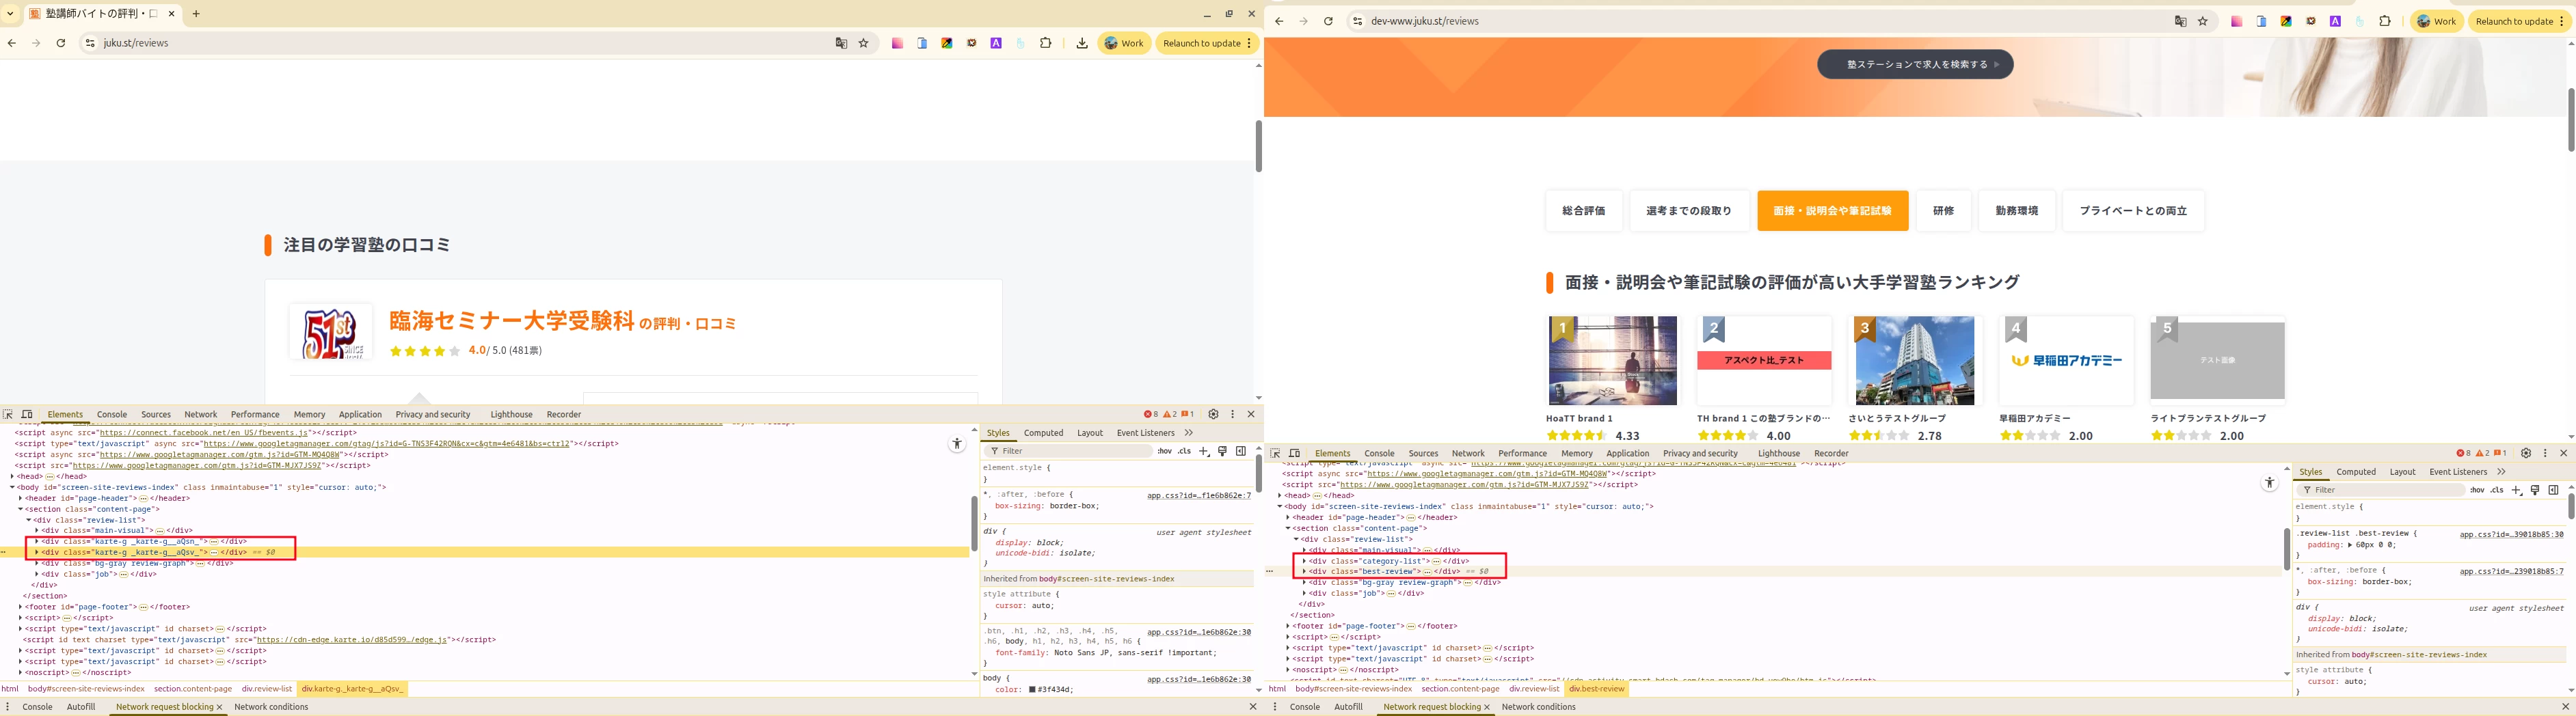Open Lighthouse tab in left DevTools
Image resolution: width=2576 pixels, height=716 pixels.
pyautogui.click(x=511, y=414)
